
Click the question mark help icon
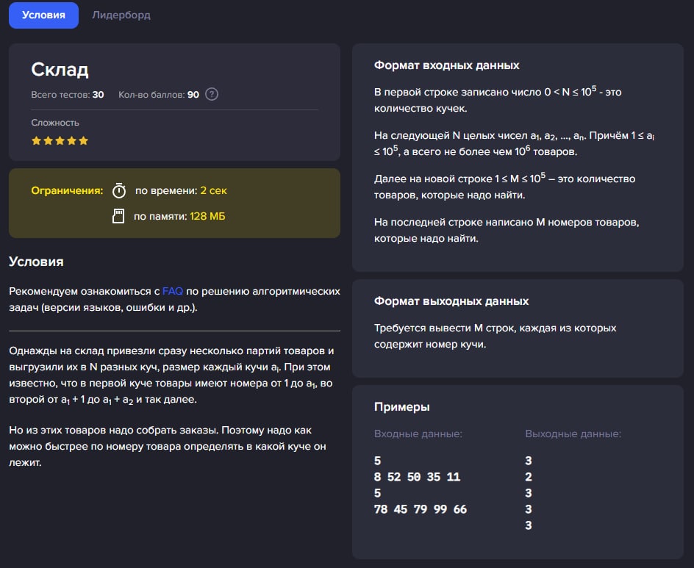click(212, 94)
